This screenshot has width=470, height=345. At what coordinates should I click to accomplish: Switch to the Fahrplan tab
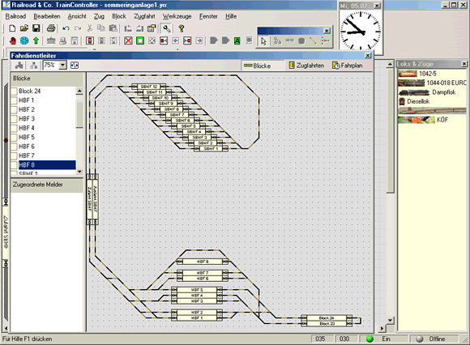(x=348, y=66)
